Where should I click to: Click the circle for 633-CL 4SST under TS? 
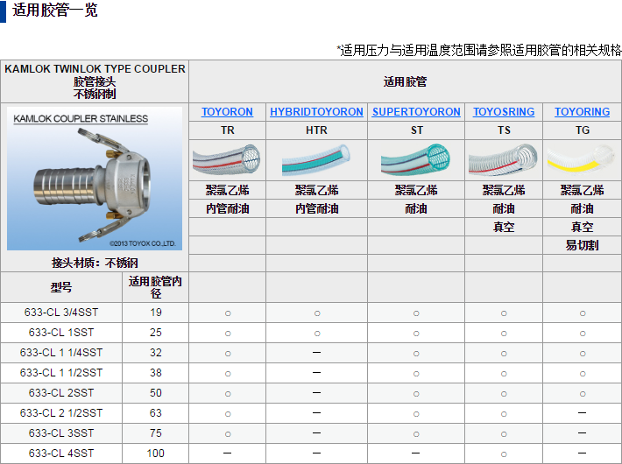point(504,454)
